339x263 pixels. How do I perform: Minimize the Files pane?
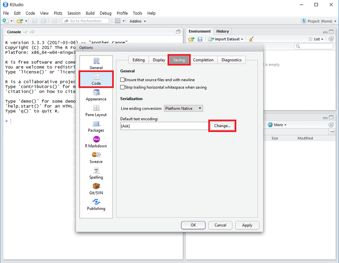pyautogui.click(x=325, y=118)
